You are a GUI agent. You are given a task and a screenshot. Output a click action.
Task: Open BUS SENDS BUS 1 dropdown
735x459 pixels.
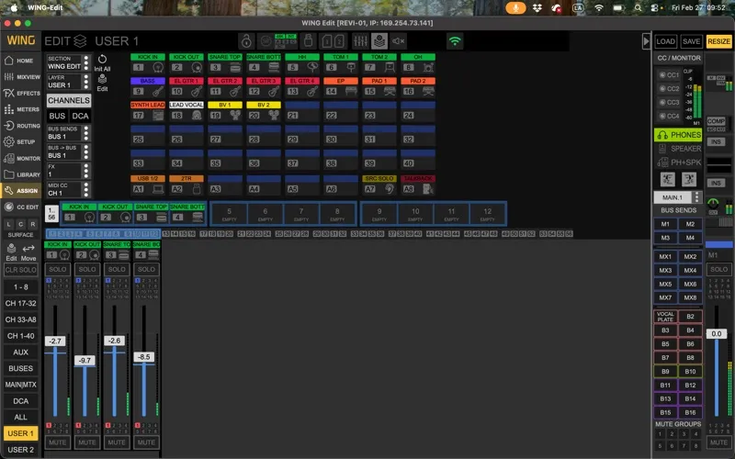pyautogui.click(x=68, y=133)
